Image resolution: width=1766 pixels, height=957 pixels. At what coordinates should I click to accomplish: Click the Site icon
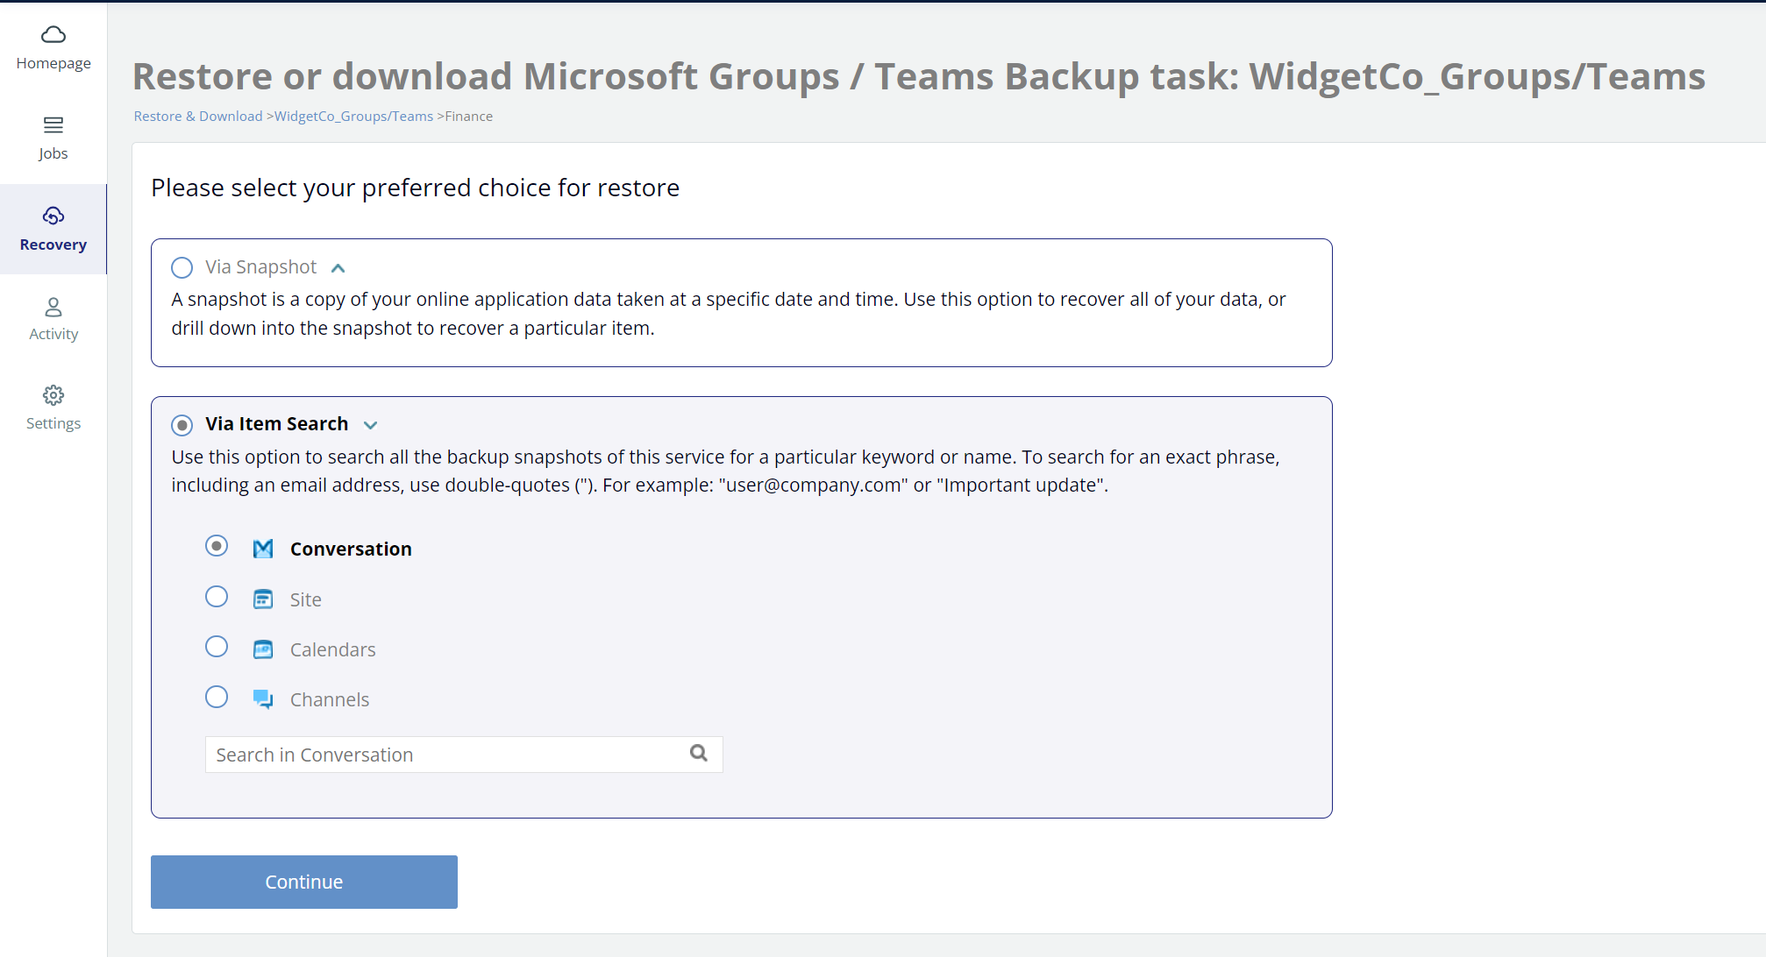coord(263,599)
